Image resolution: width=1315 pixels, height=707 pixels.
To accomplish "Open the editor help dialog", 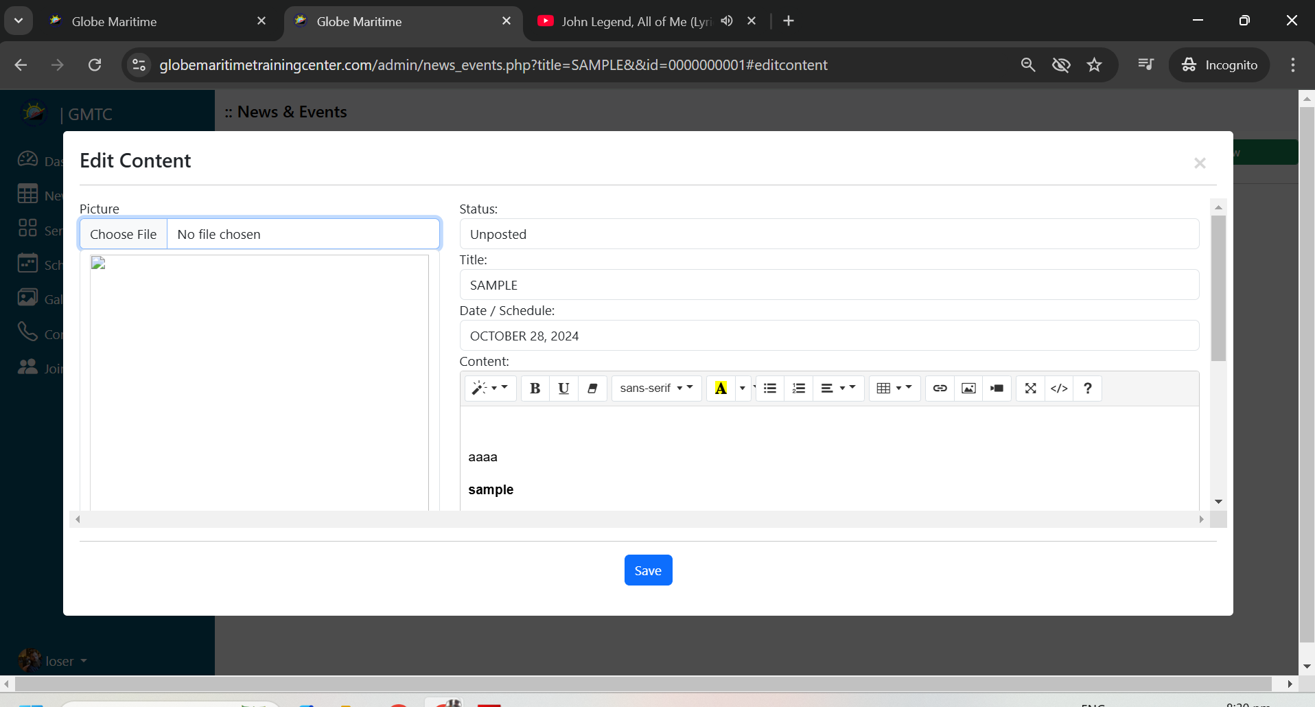I will pos(1087,389).
